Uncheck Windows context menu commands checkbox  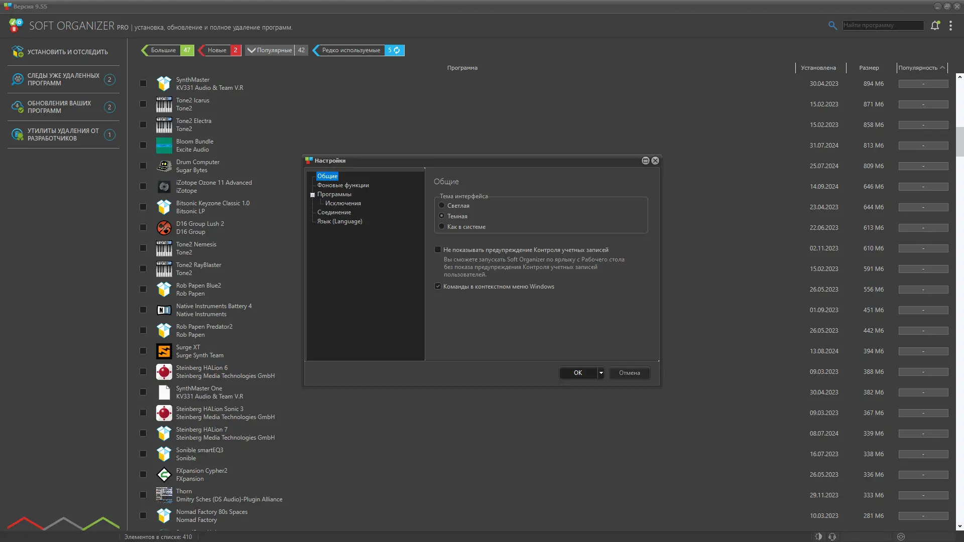(438, 287)
